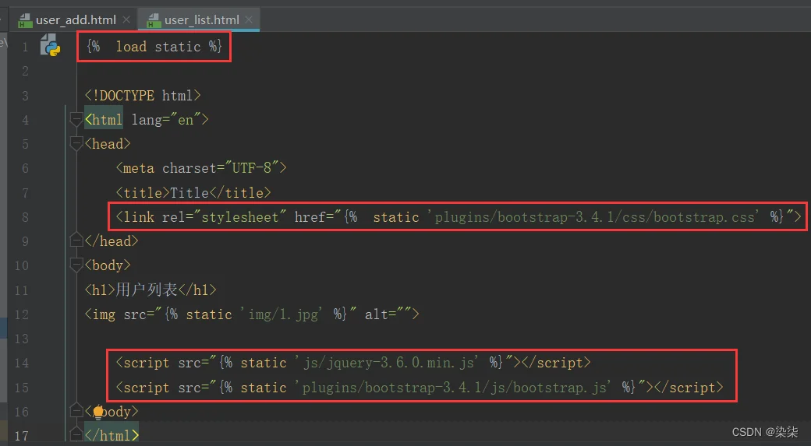The width and height of the screenshot is (811, 446).
Task: Click the rel="stylesheet" attribute
Action: [224, 217]
